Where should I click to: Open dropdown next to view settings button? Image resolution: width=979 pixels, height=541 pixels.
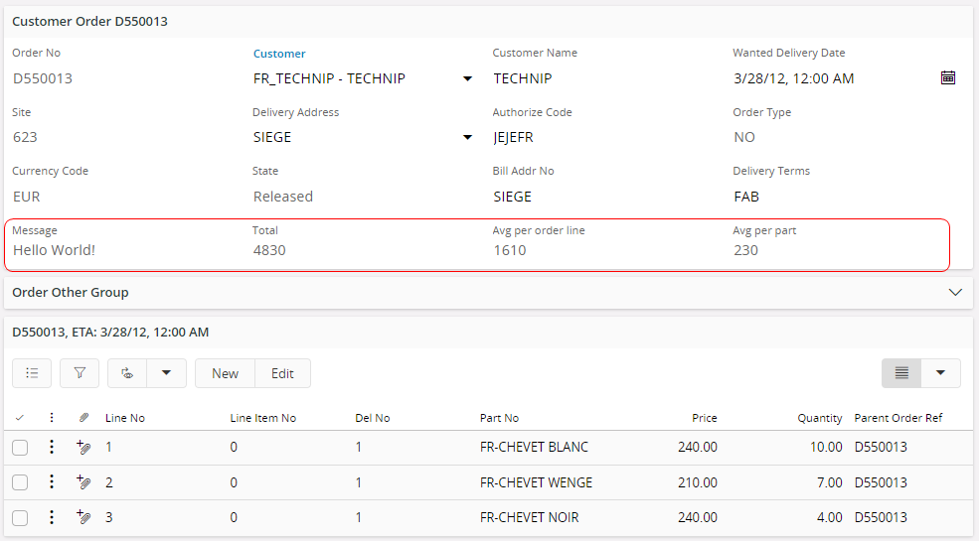click(x=166, y=373)
